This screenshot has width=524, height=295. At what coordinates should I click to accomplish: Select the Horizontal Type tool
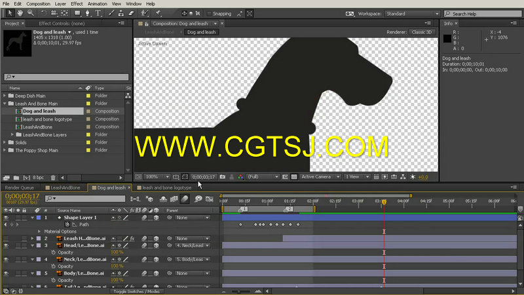[98, 13]
